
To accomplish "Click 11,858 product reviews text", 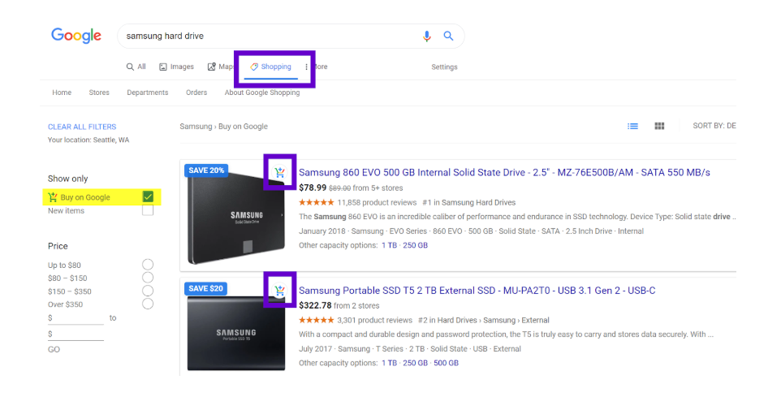I will pos(377,203).
